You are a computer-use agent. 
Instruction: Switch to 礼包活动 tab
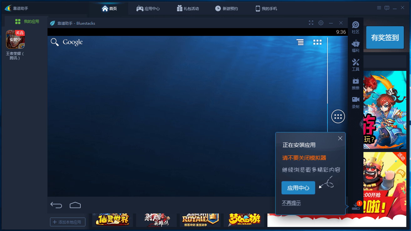[188, 8]
